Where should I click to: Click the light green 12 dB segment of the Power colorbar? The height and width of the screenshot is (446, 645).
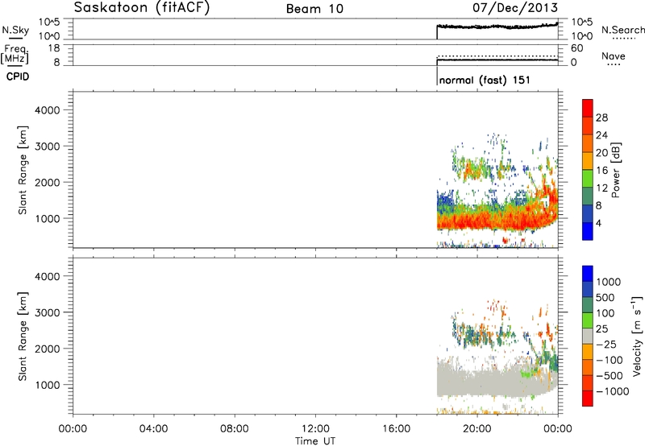point(588,179)
